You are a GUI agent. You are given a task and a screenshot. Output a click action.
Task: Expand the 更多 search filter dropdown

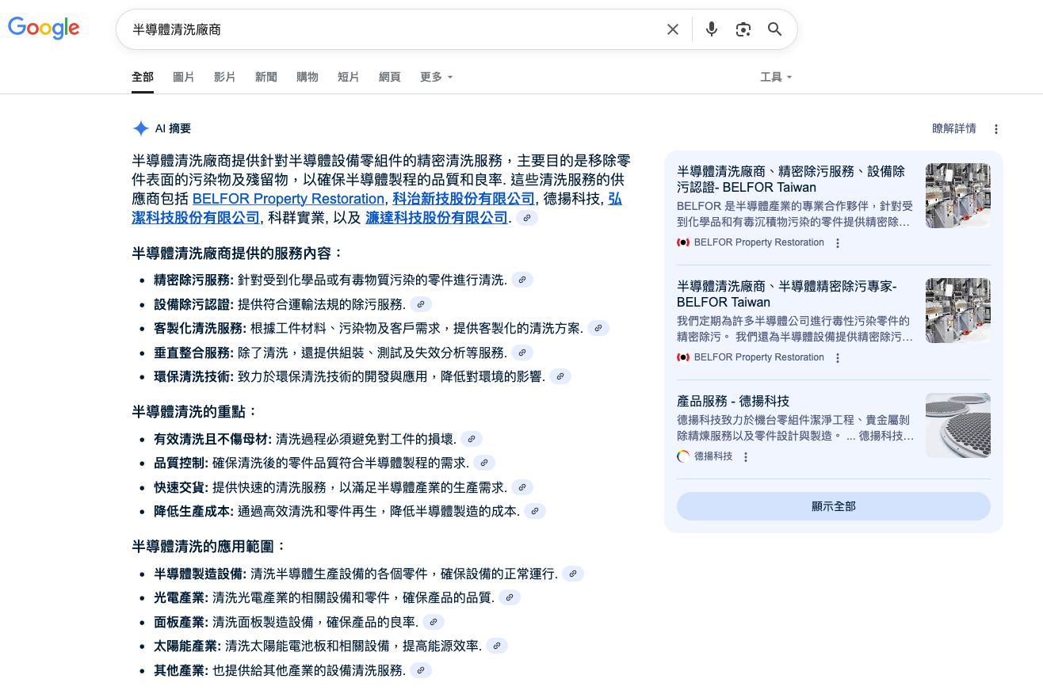click(x=436, y=77)
